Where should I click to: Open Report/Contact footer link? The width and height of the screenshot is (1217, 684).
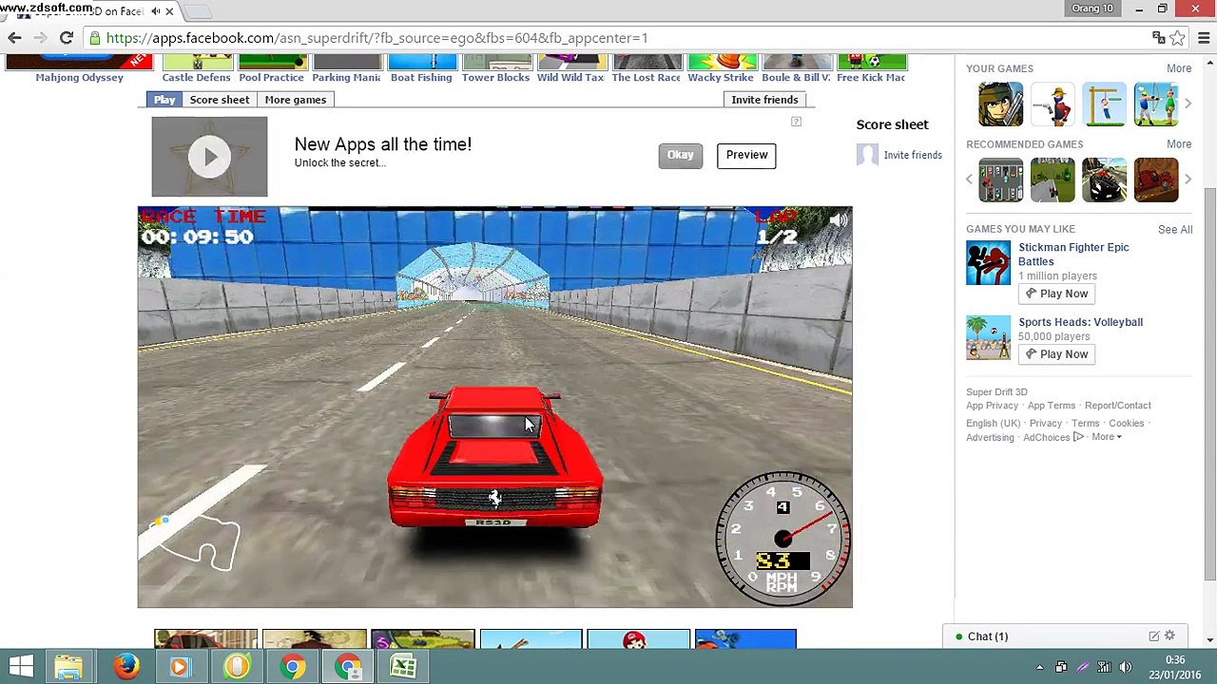tap(1118, 406)
